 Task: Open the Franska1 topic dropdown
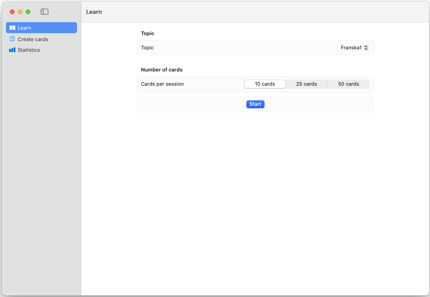[351, 48]
